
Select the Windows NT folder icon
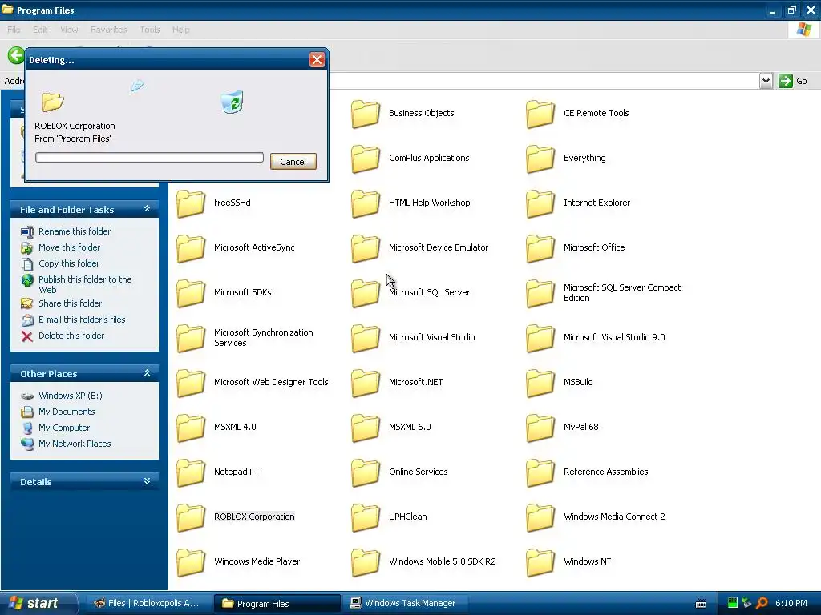click(x=540, y=562)
